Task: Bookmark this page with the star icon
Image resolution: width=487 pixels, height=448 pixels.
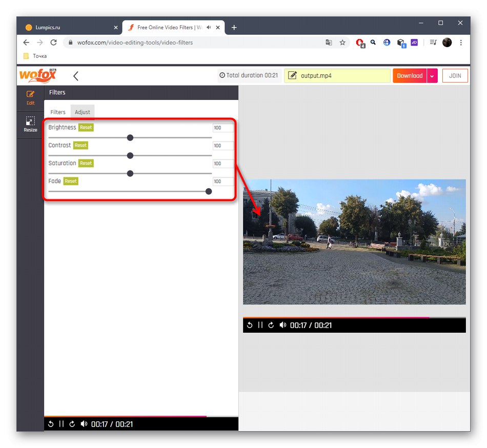Action: pyautogui.click(x=342, y=43)
